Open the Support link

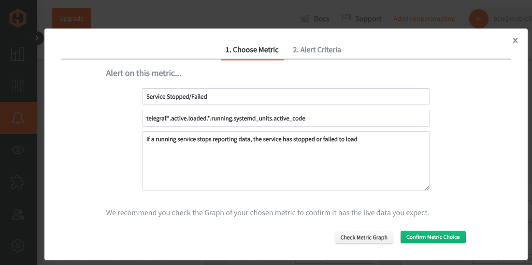pos(361,19)
